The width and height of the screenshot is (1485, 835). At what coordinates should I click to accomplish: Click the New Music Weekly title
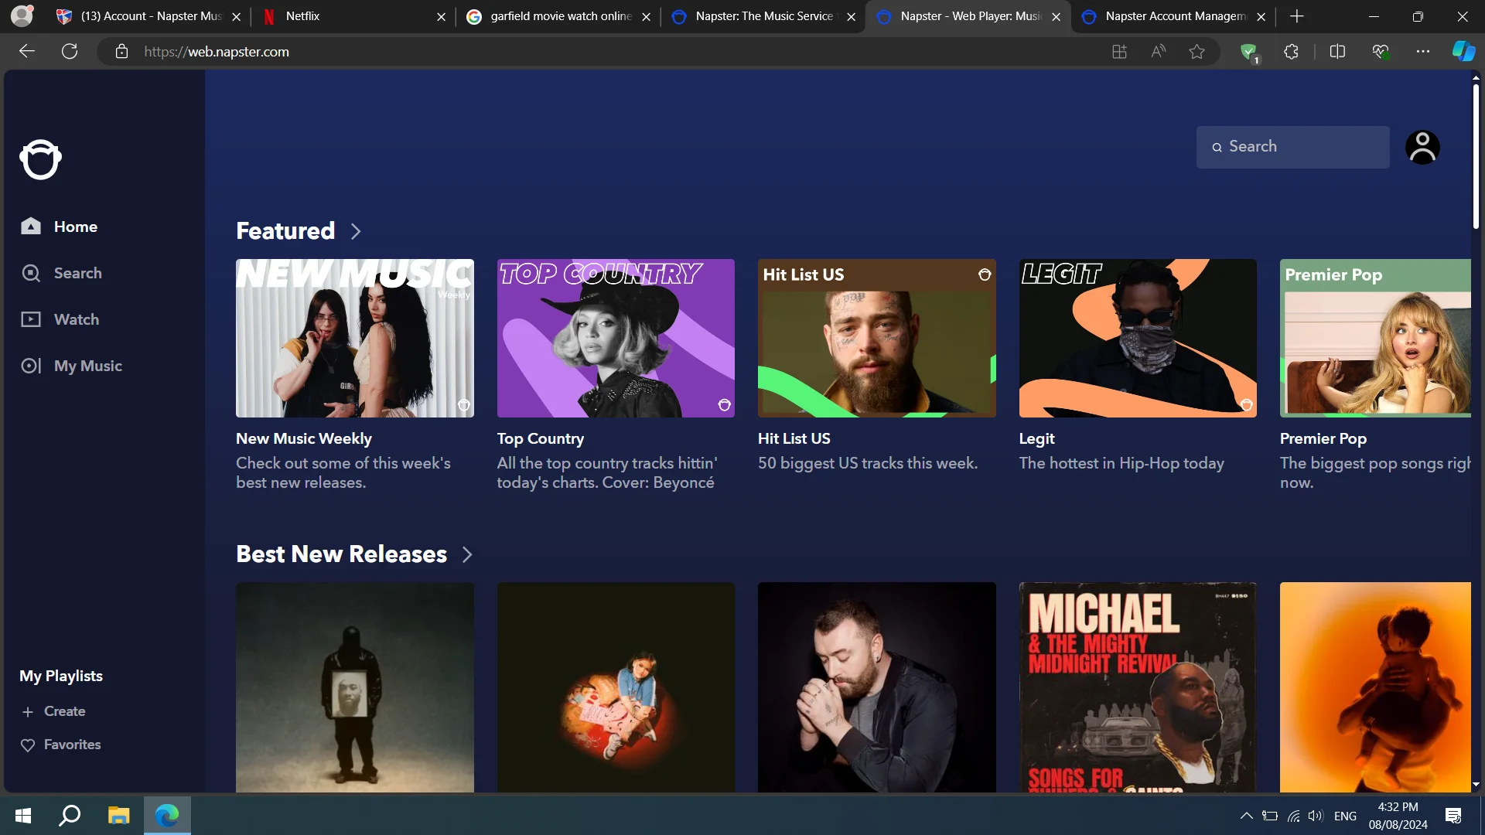pos(304,438)
